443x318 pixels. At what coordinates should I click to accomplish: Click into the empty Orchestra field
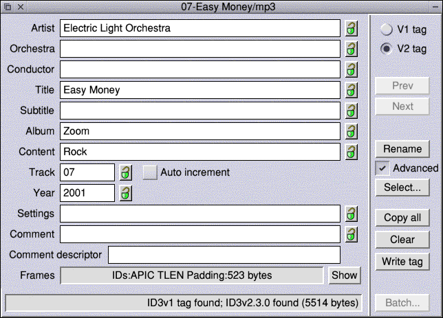tap(200, 49)
